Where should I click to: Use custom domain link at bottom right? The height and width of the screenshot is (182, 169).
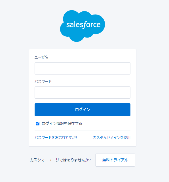point(112,138)
